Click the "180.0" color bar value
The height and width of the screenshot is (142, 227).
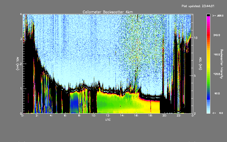[217, 55]
